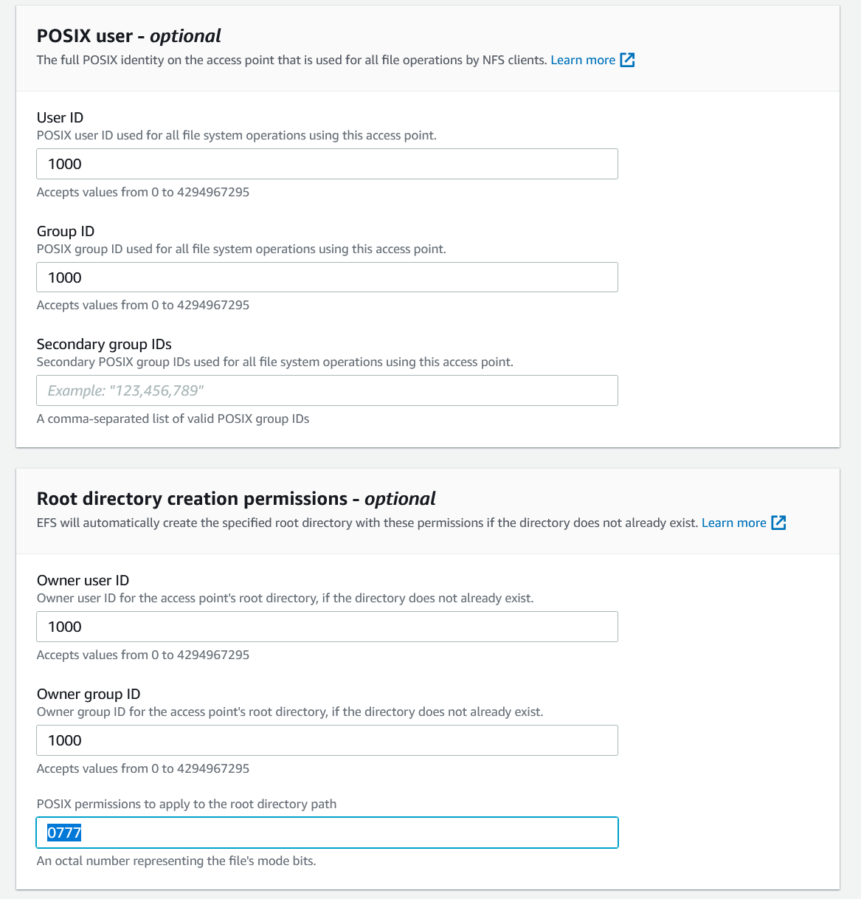Click the octal number mode bits hint

tap(176, 861)
